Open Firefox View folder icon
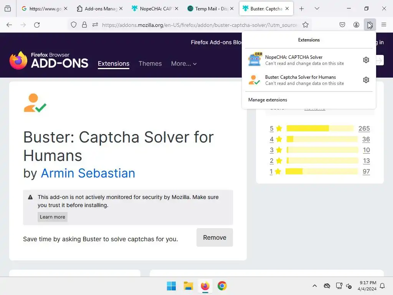This screenshot has width=393, height=295. point(8,8)
